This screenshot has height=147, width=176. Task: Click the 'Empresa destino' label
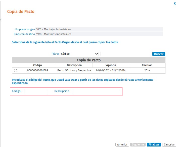(x=24, y=34)
